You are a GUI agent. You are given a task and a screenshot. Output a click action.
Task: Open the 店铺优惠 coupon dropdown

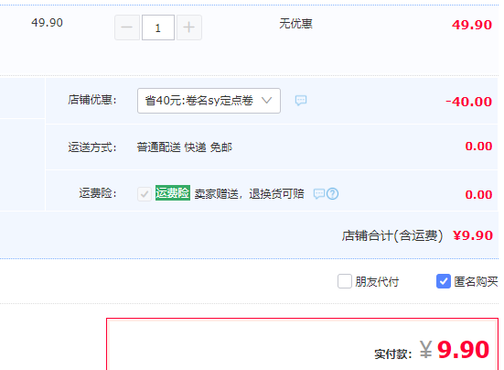click(x=209, y=101)
